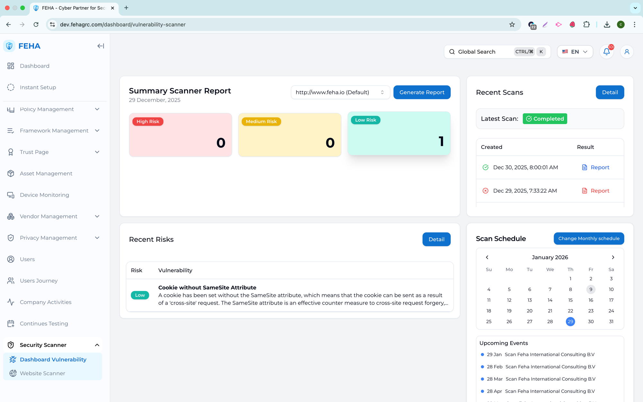Open browser extensions puzzle icon
This screenshot has height=402, width=643.
coord(586,24)
